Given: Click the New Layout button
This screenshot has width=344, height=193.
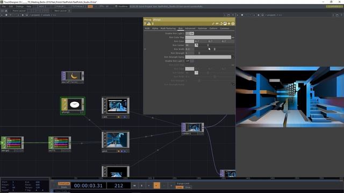Looking at the screenshot, I should point(60,11).
